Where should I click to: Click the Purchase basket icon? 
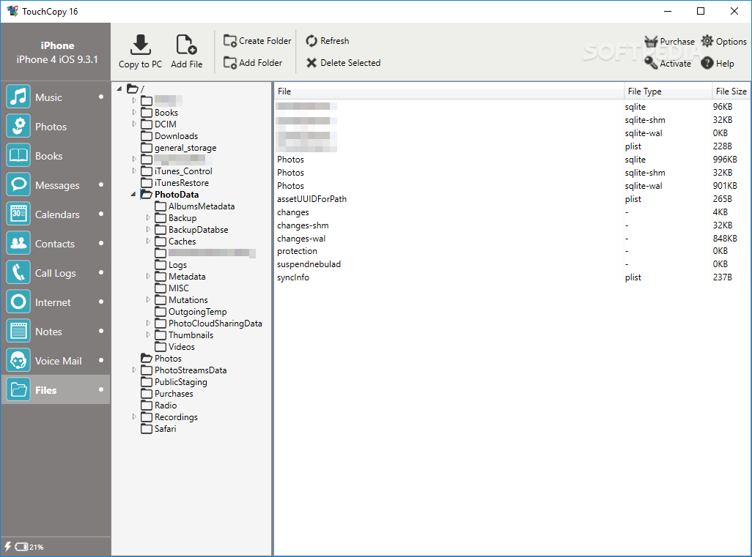pos(651,41)
